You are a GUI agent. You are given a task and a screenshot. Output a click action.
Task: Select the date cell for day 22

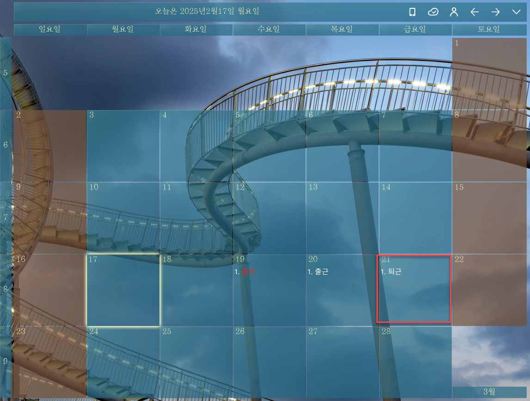(489, 290)
